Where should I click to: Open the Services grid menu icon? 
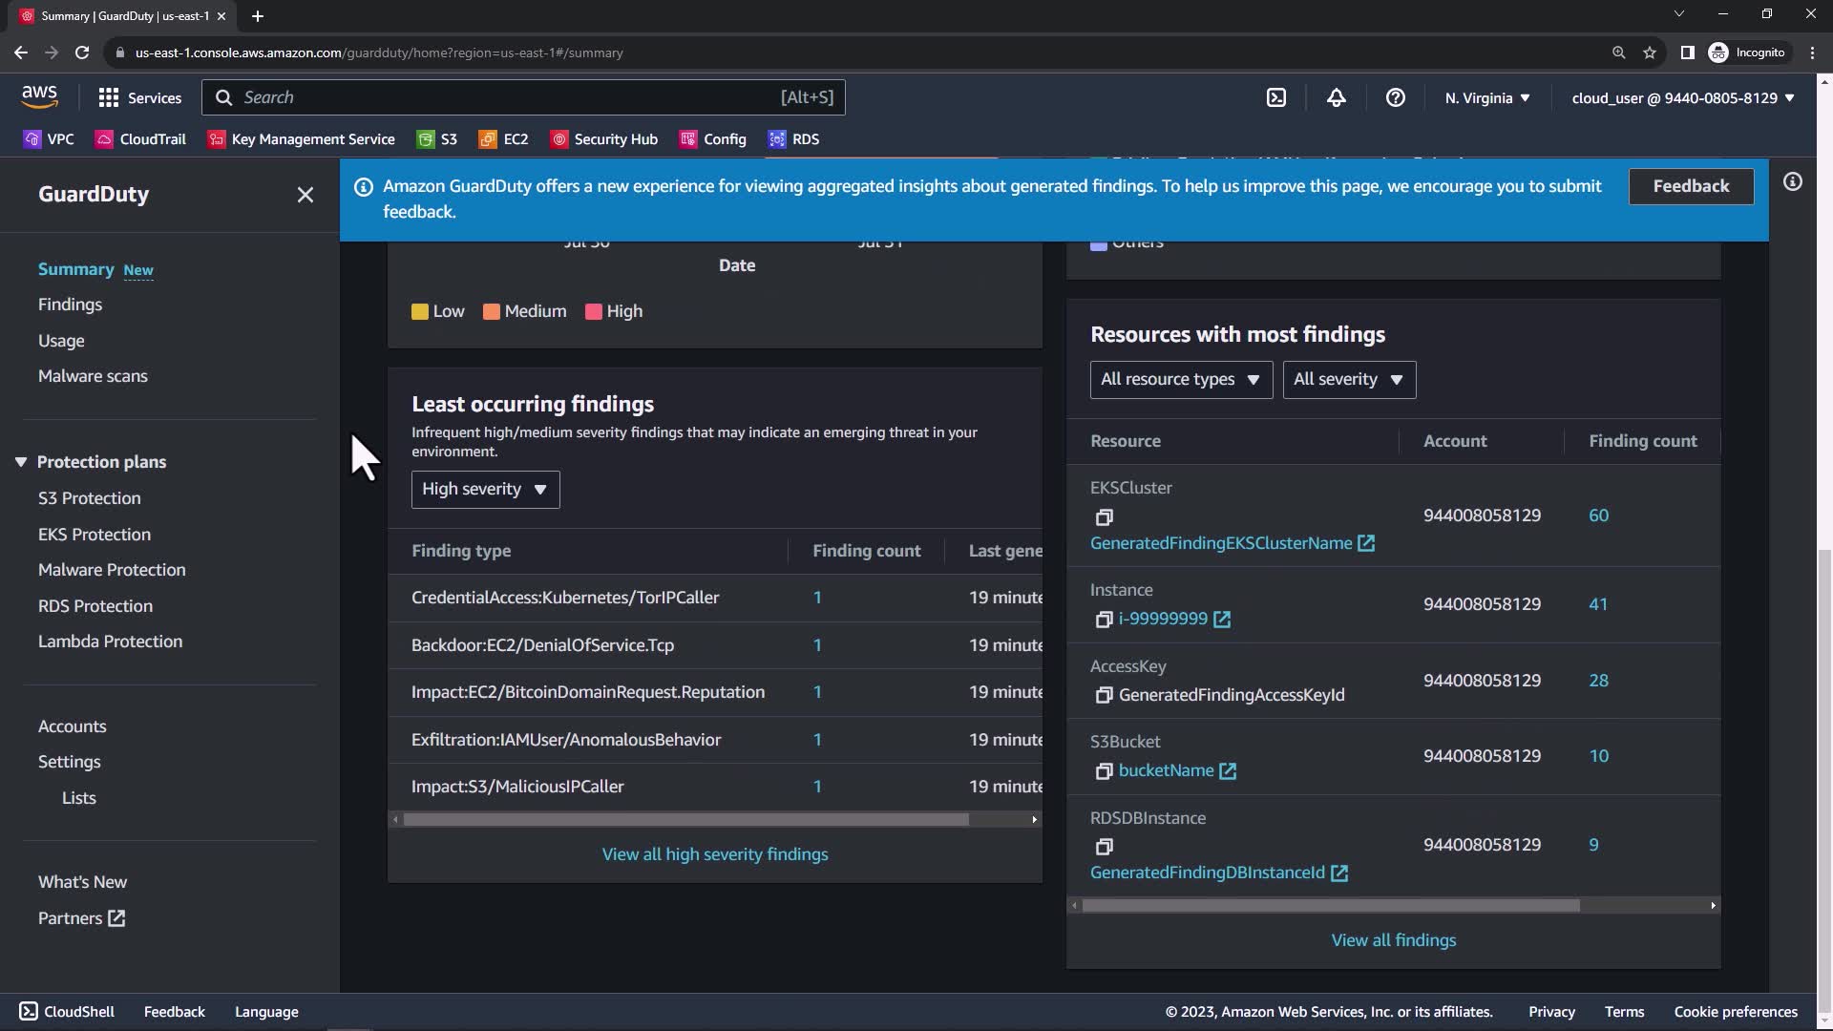[109, 97]
